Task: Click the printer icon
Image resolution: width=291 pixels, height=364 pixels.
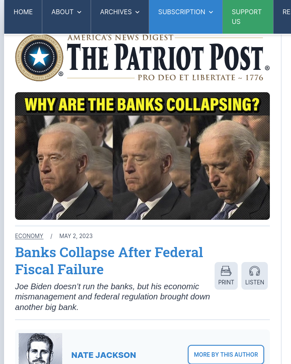Action: coord(226,271)
